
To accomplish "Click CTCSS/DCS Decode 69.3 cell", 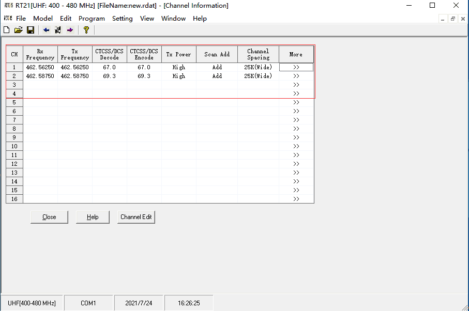I will point(110,76).
